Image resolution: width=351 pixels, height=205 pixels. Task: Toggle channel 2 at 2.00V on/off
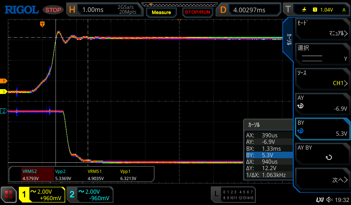(x=90, y=195)
